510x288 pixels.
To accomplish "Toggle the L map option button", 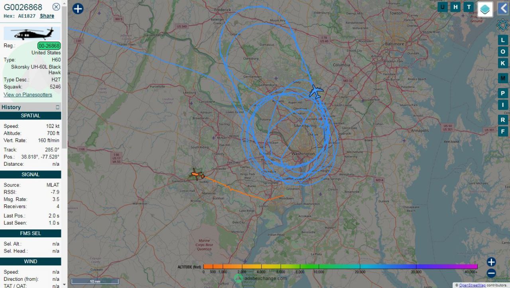I will pos(503,40).
